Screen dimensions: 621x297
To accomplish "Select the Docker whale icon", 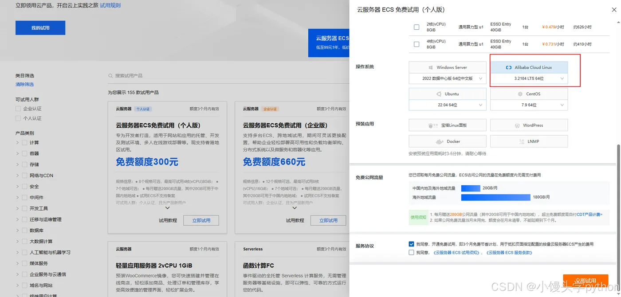I will [x=439, y=141].
